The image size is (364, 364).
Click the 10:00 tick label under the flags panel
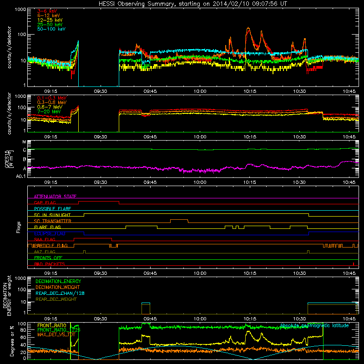200,273
